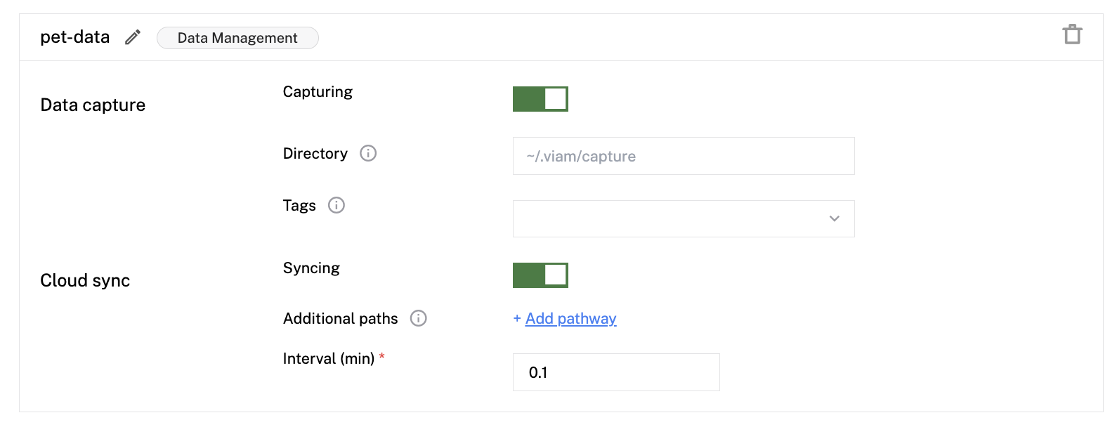Click the Additional paths info icon
The image size is (1117, 427).
tap(419, 318)
